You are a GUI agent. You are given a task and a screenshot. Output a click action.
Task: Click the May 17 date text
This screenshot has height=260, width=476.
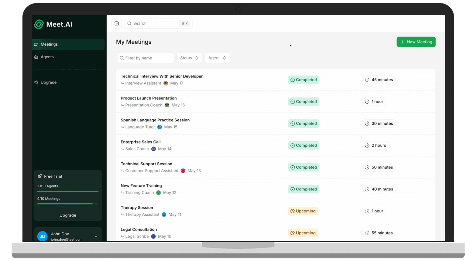(x=177, y=83)
